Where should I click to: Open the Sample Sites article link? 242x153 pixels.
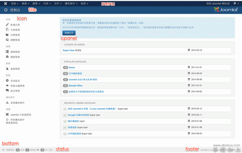coord(75,85)
